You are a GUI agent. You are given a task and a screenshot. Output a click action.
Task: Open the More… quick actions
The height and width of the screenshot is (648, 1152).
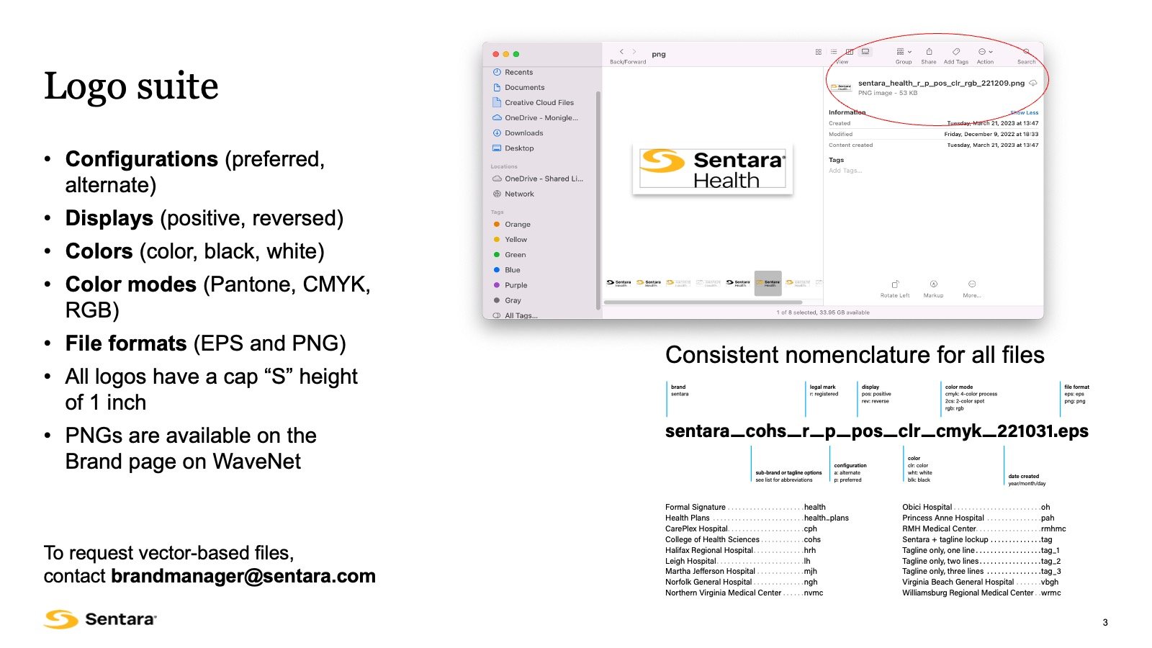click(x=972, y=288)
